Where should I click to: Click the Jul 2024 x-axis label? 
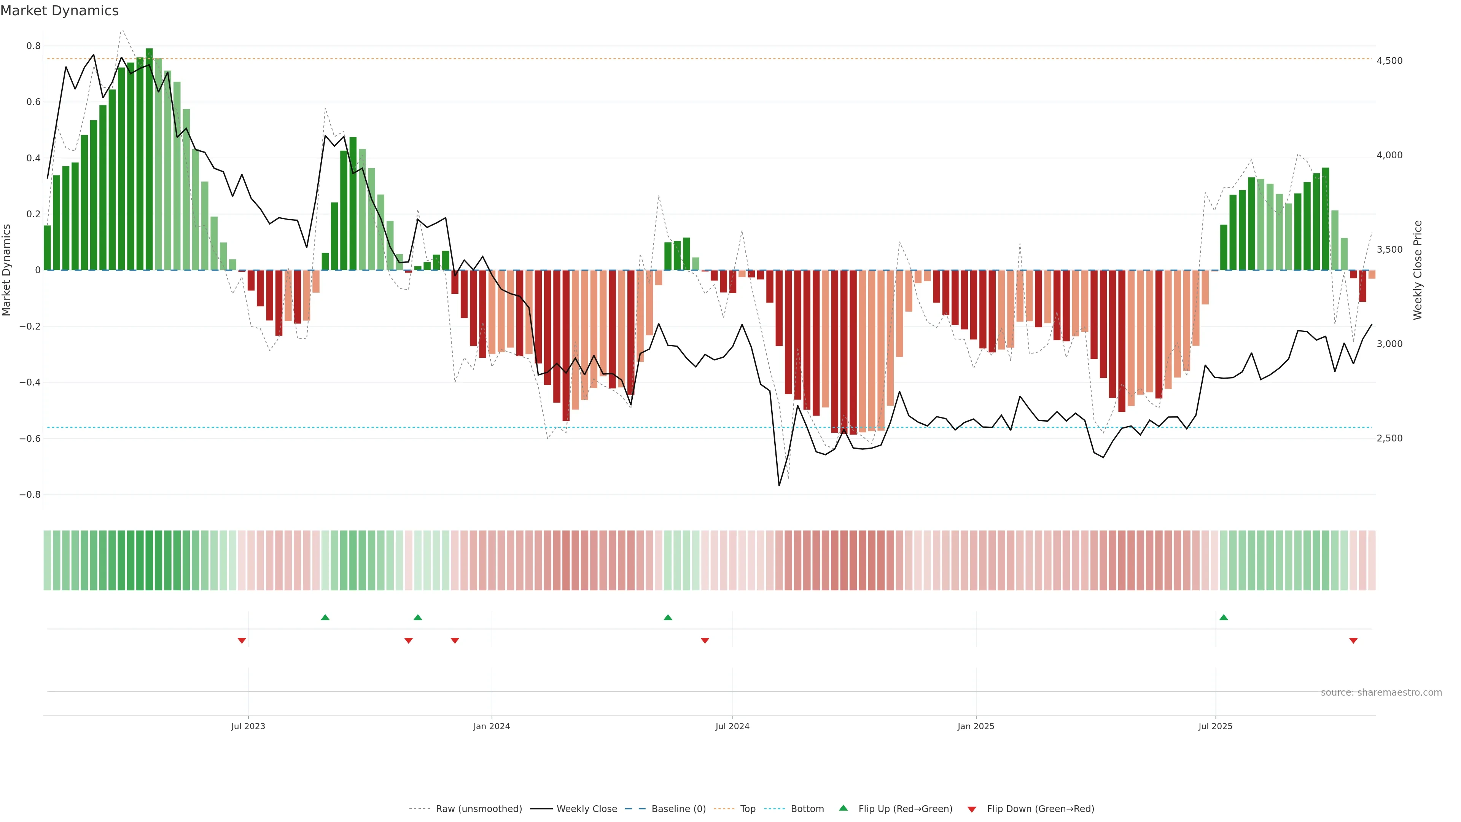coord(732,726)
